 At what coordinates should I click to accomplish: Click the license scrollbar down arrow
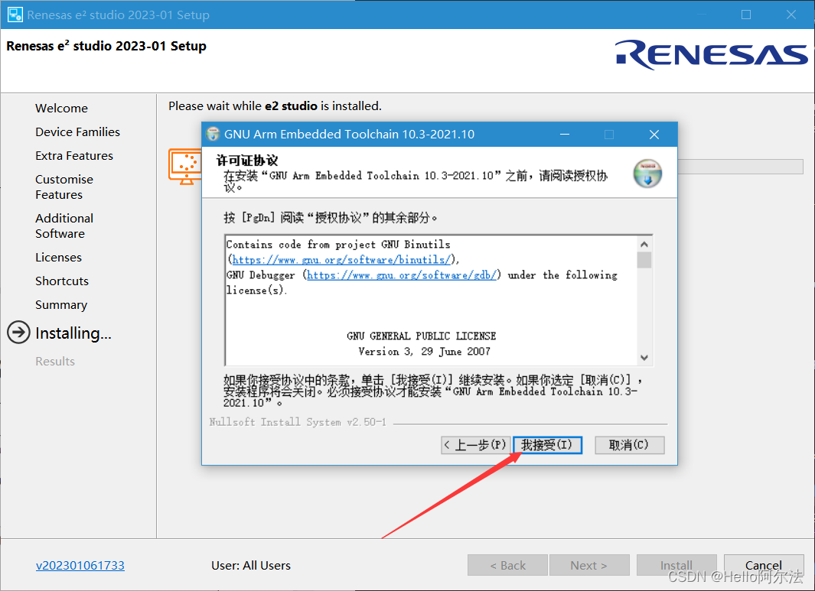click(644, 357)
